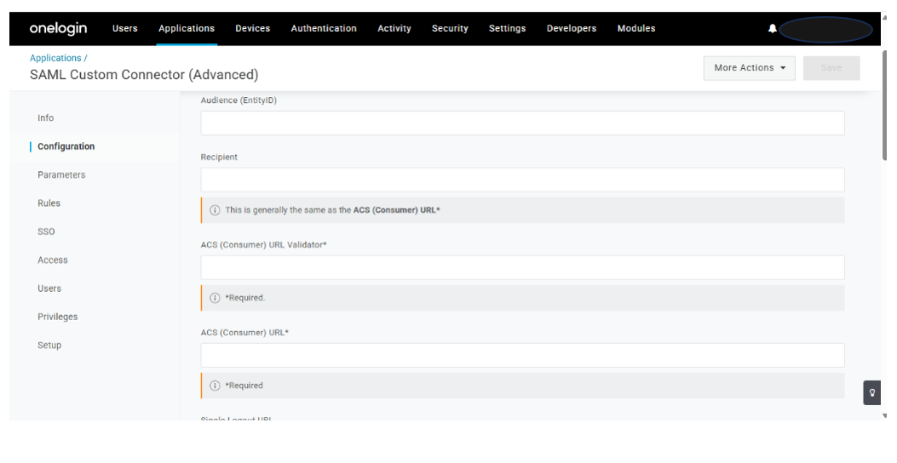
Task: Open the notification bell icon
Action: coord(772,29)
